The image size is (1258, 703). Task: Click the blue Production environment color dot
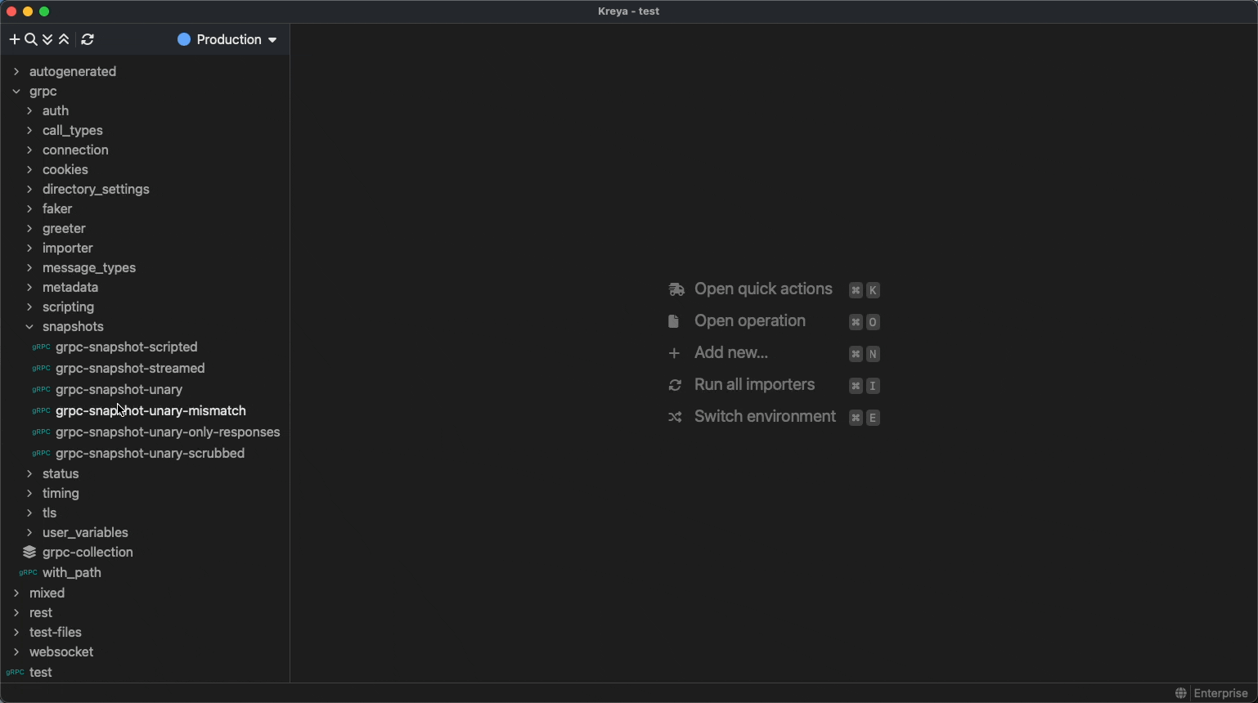[x=184, y=39]
